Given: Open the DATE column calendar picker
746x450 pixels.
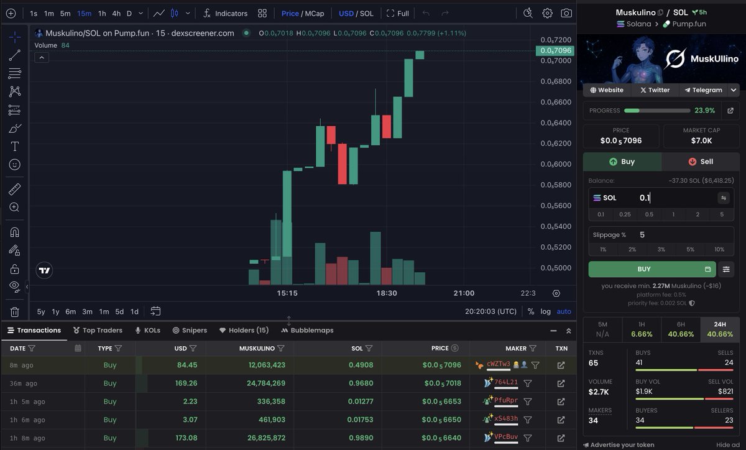Looking at the screenshot, I should tap(78, 348).
